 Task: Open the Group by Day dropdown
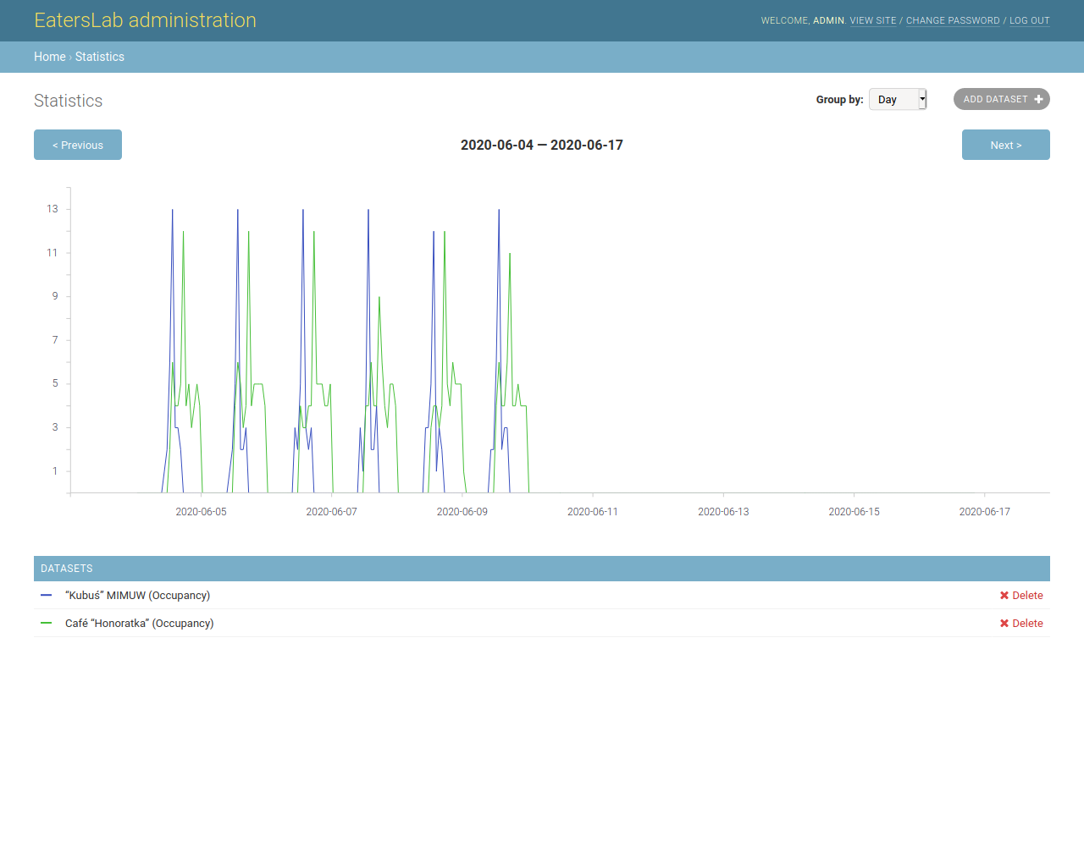point(898,99)
